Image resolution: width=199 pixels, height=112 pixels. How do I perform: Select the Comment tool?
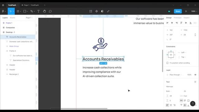click(x=50, y=11)
